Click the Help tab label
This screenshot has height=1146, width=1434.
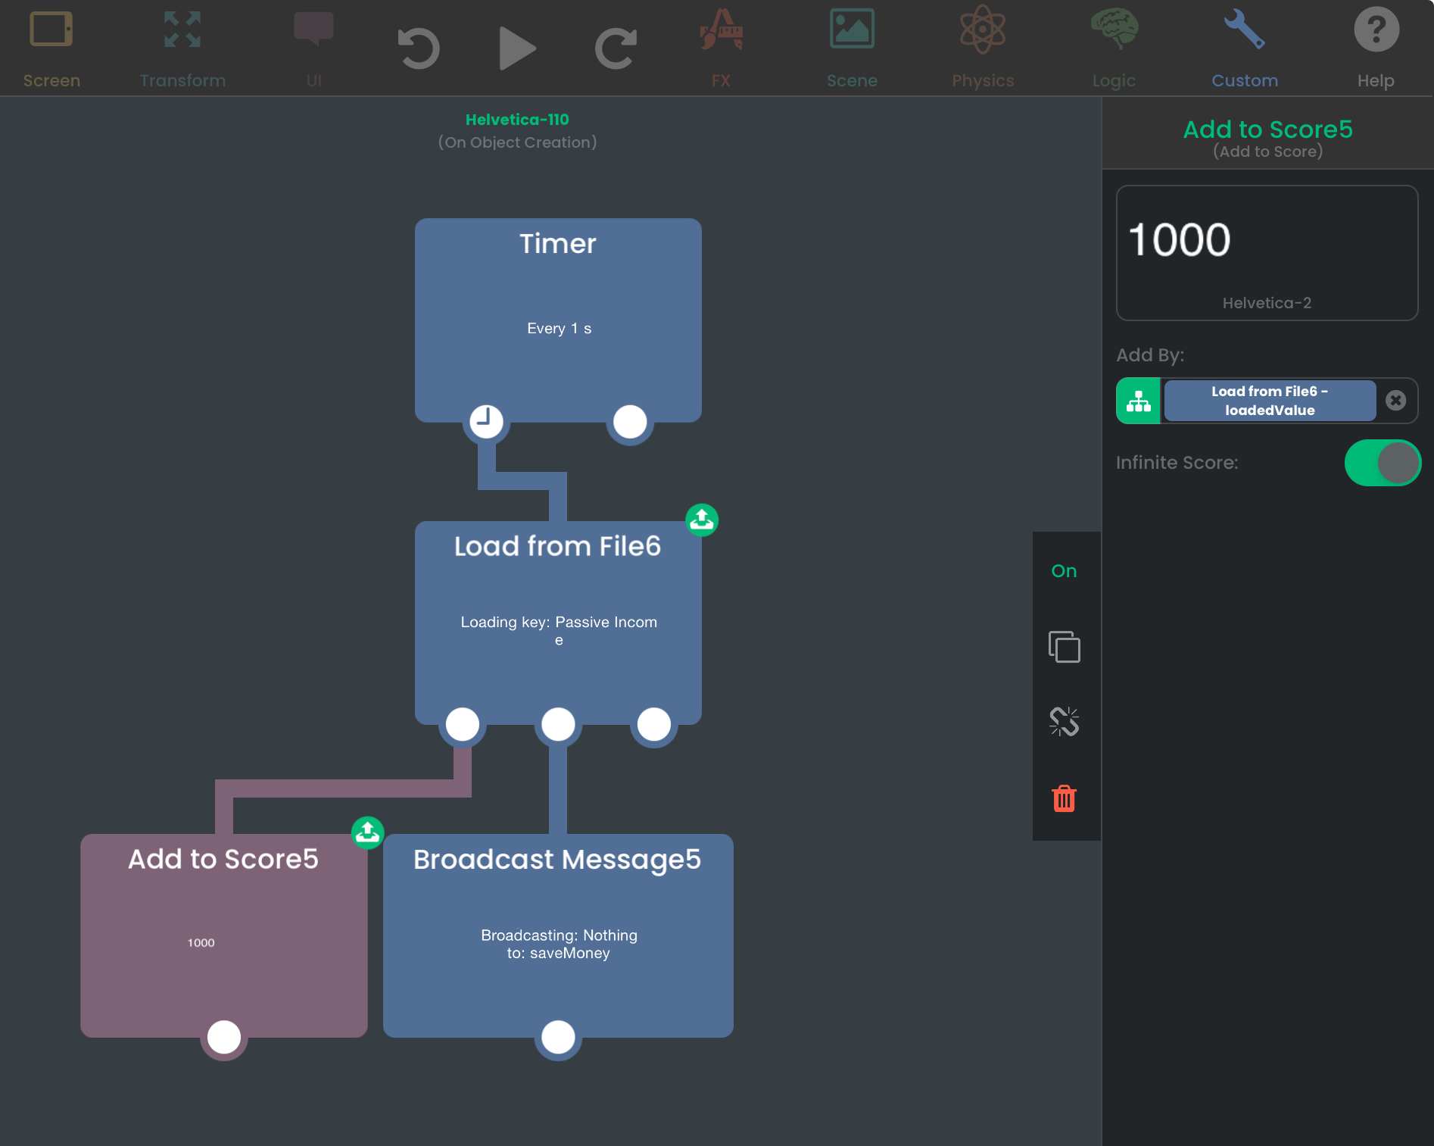tap(1376, 80)
